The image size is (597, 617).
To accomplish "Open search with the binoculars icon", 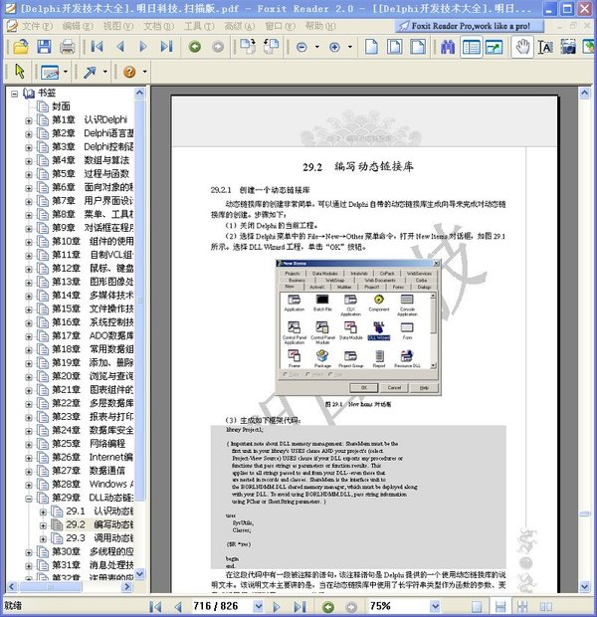I will point(448,47).
